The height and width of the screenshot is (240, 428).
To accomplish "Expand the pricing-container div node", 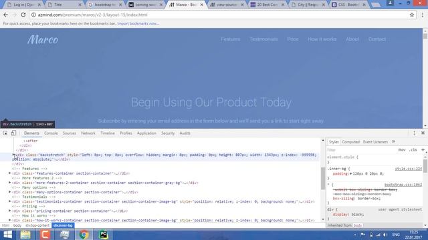I will tap(10, 211).
